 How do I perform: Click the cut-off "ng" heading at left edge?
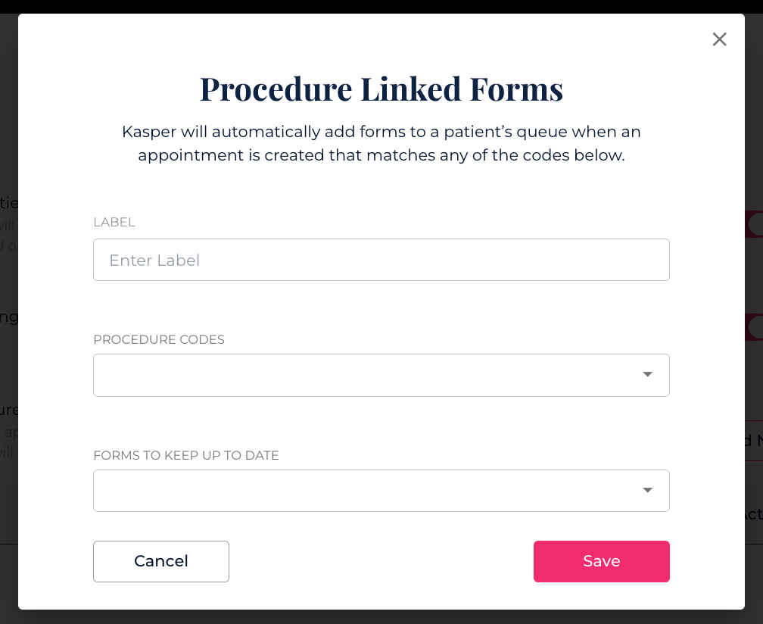9,317
